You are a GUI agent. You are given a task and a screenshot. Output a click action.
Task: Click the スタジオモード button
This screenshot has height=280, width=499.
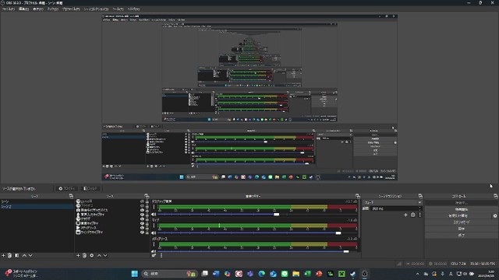(x=461, y=222)
